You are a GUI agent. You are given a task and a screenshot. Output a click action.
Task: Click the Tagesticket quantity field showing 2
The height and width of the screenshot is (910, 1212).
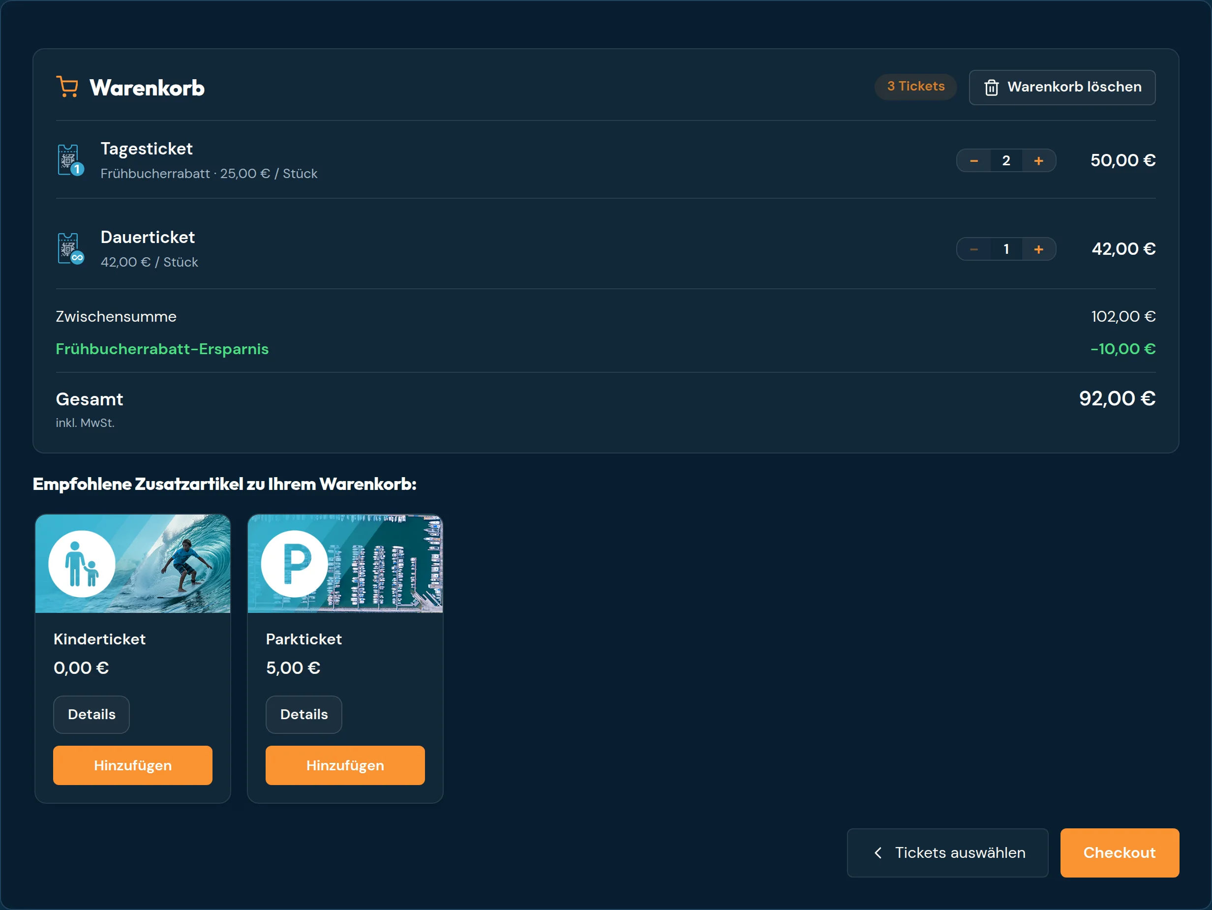(x=1006, y=160)
